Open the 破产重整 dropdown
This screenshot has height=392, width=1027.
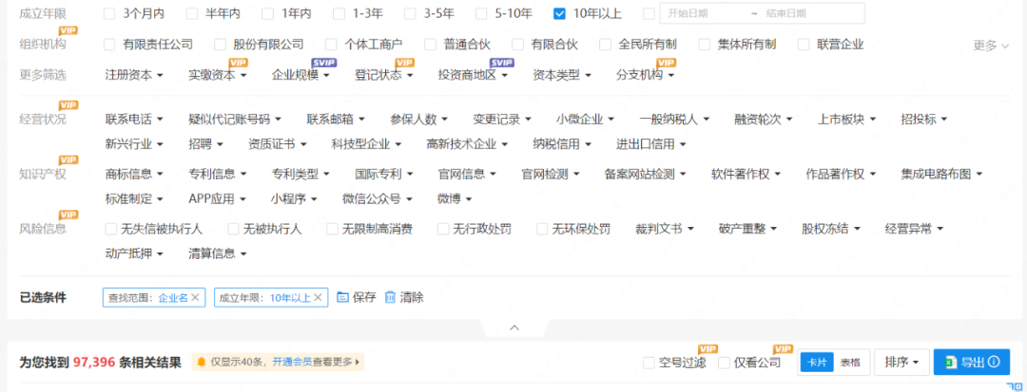click(748, 230)
